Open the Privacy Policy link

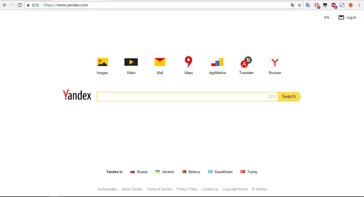187,189
